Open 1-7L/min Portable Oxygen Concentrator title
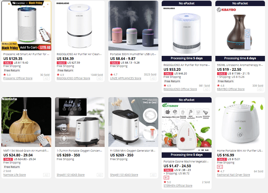 [79, 151]
